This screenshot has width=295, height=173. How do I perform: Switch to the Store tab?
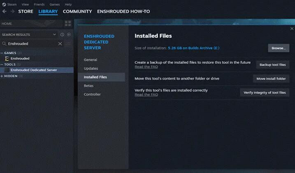26,12
